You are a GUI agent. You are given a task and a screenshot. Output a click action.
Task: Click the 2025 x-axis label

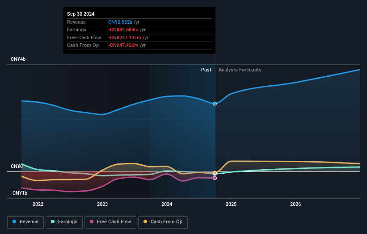(231, 204)
